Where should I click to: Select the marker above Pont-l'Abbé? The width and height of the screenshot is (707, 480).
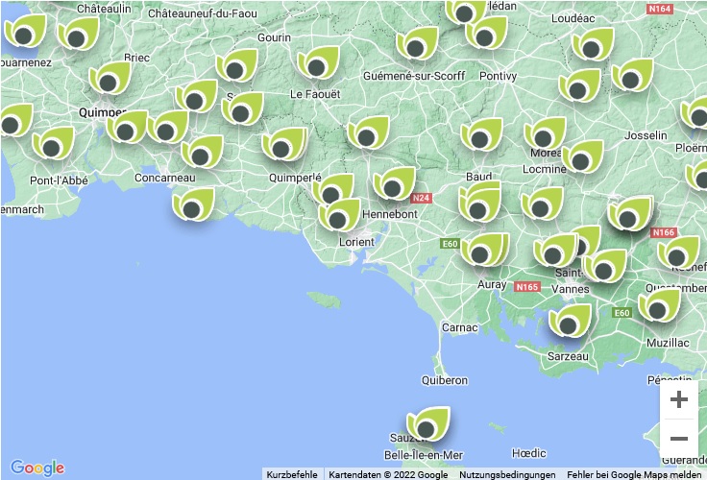tap(52, 146)
